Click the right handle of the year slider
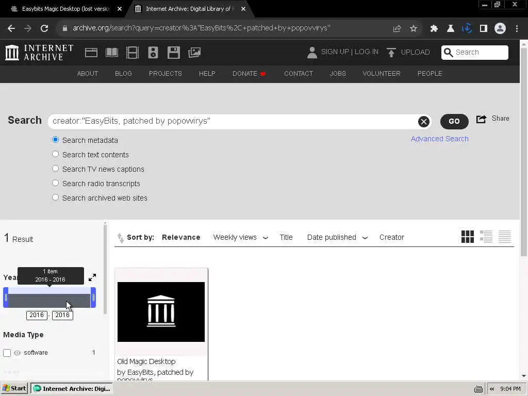This screenshot has width=528, height=396. pyautogui.click(x=93, y=298)
